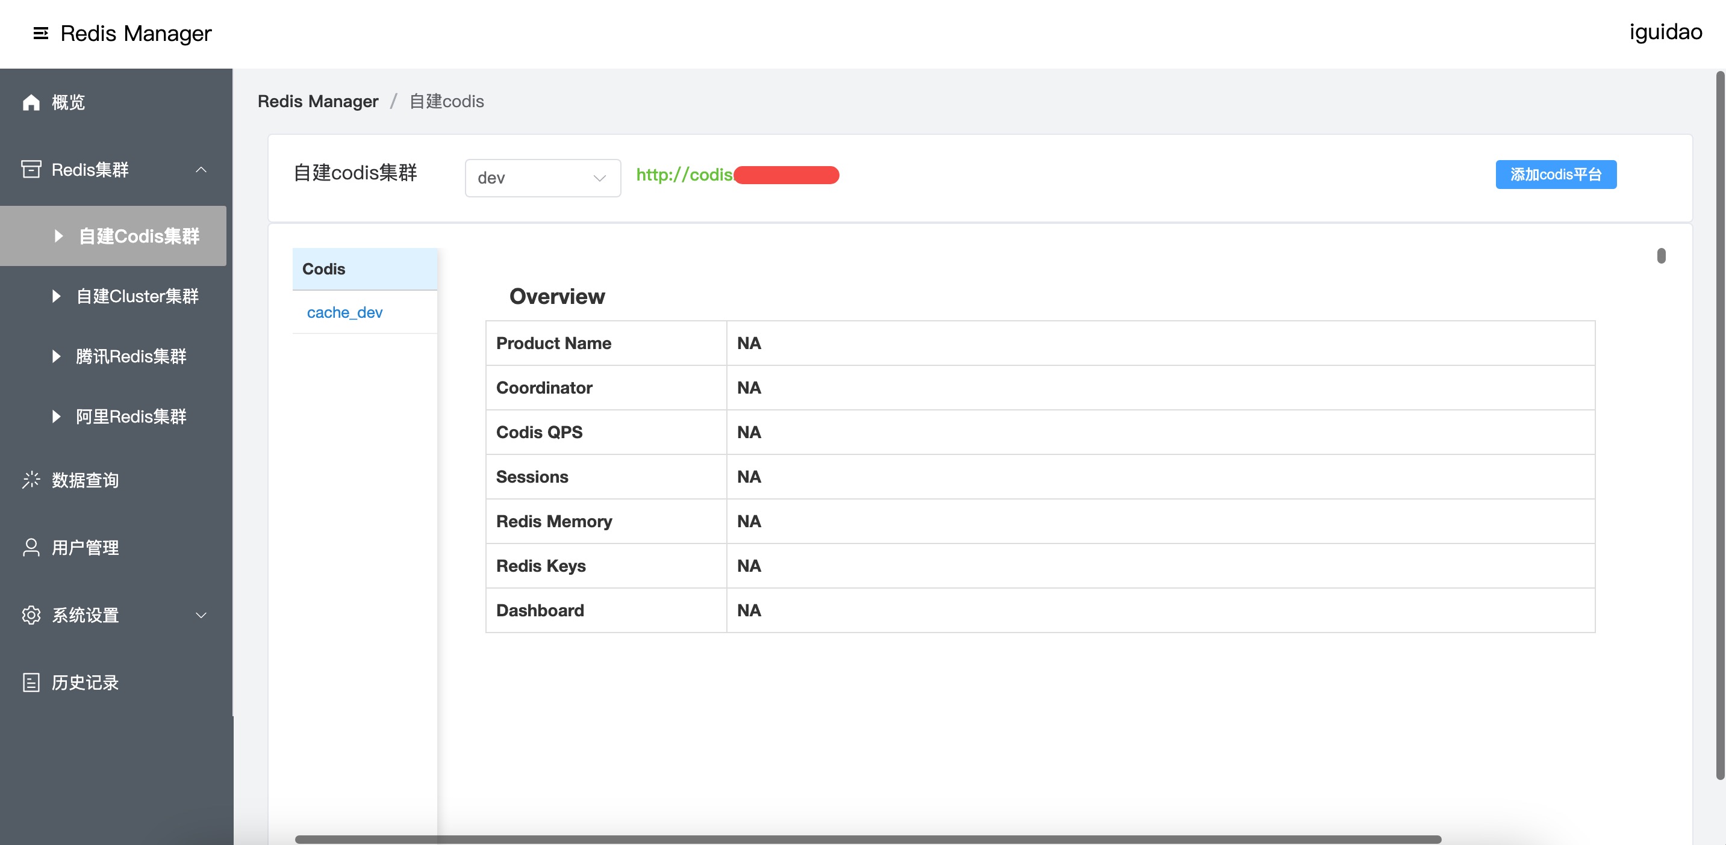The width and height of the screenshot is (1726, 845).
Task: Click the hamburger menu collapse icon
Action: pyautogui.click(x=40, y=34)
